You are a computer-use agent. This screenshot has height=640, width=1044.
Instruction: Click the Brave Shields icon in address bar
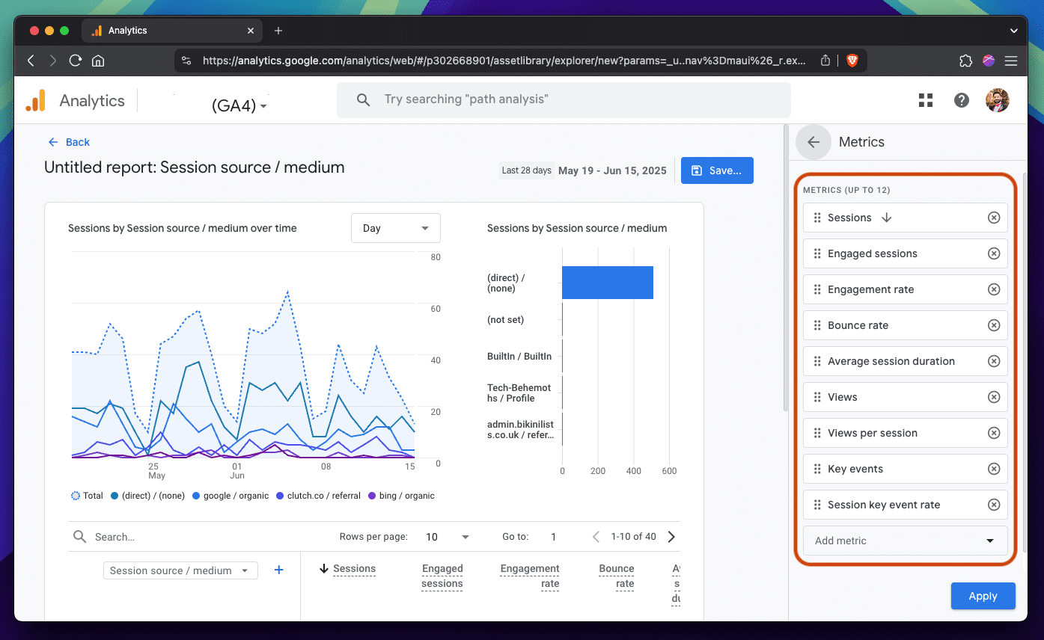(852, 61)
